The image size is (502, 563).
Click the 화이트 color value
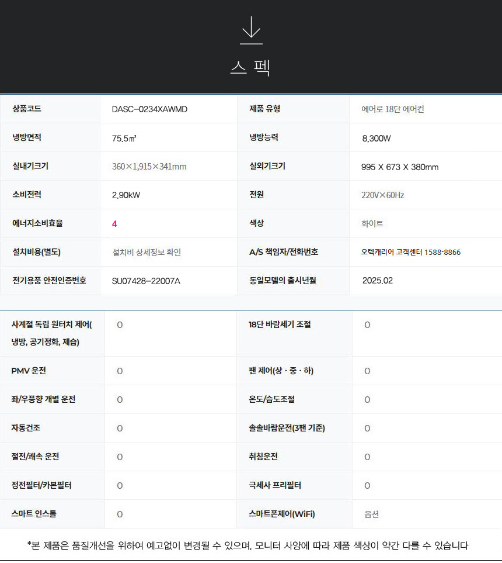(372, 224)
